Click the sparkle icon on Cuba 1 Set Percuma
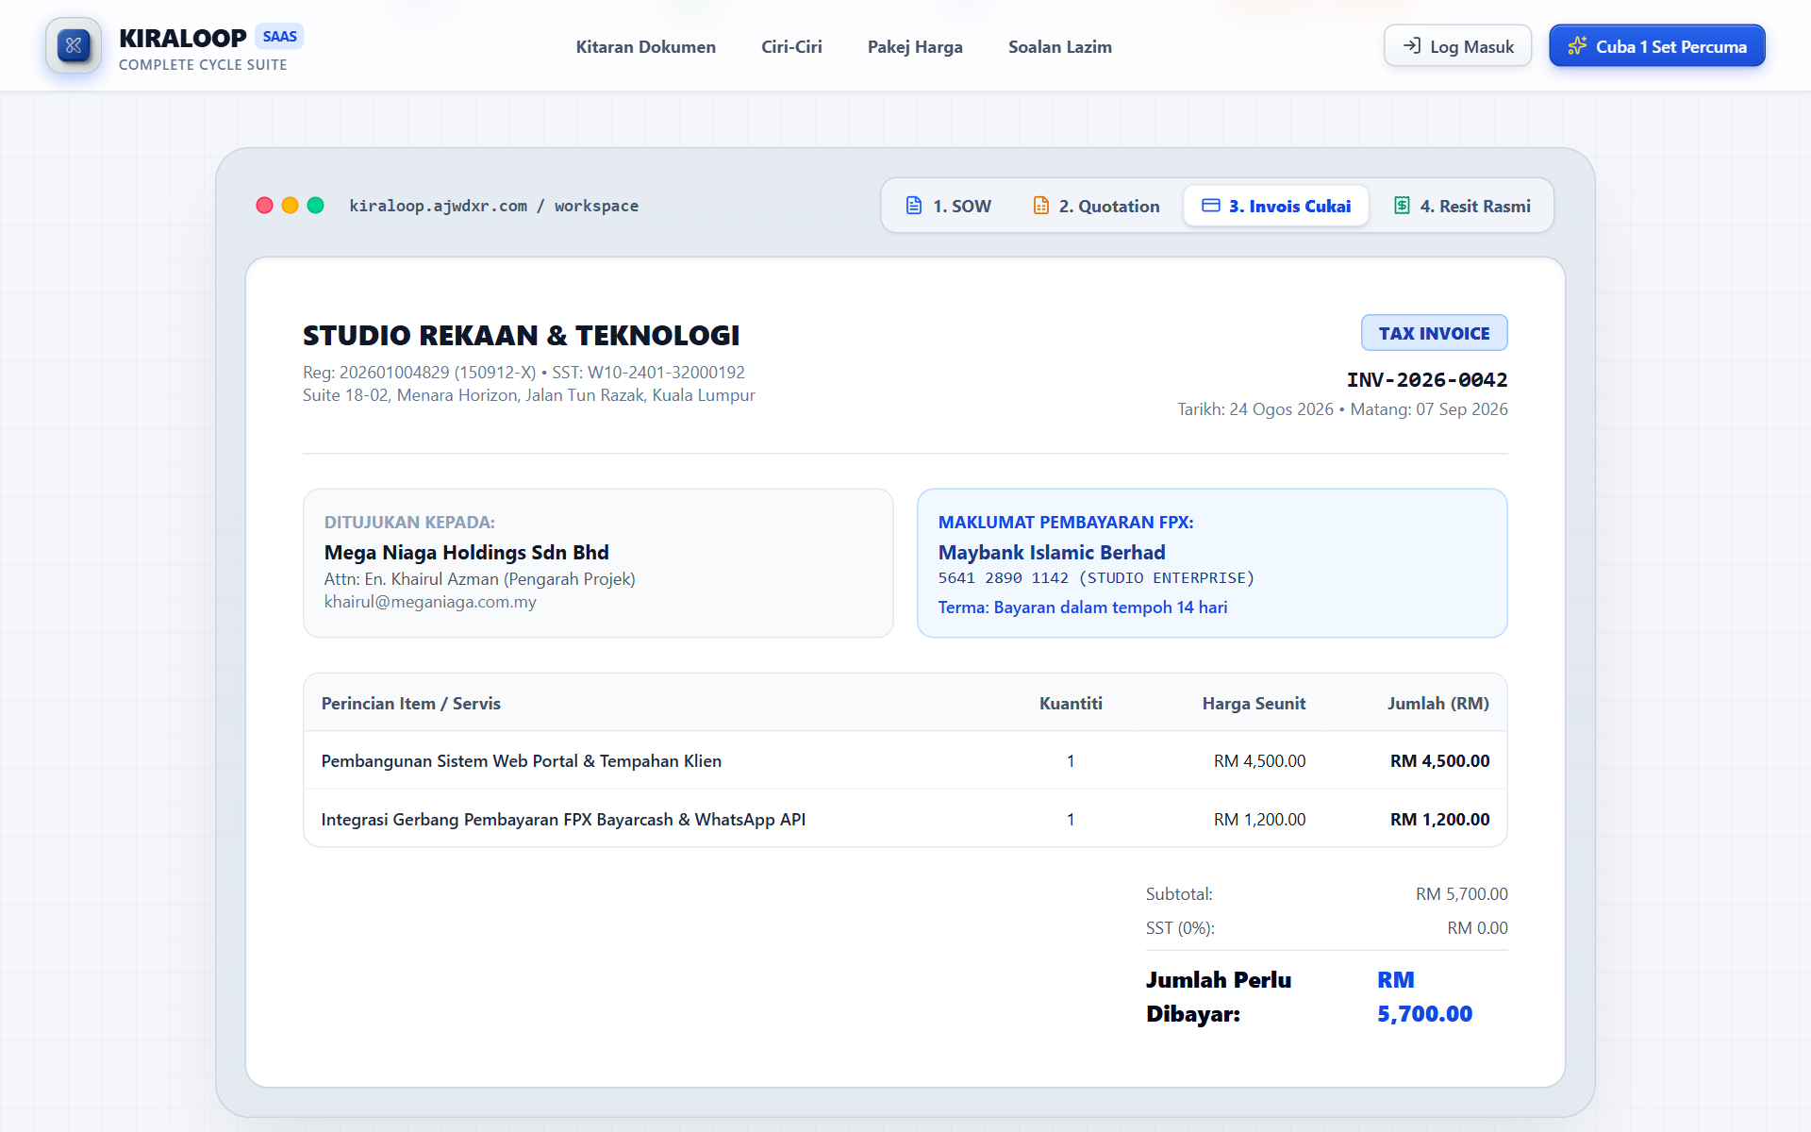Screen dimensions: 1811x1132 [x=1577, y=45]
